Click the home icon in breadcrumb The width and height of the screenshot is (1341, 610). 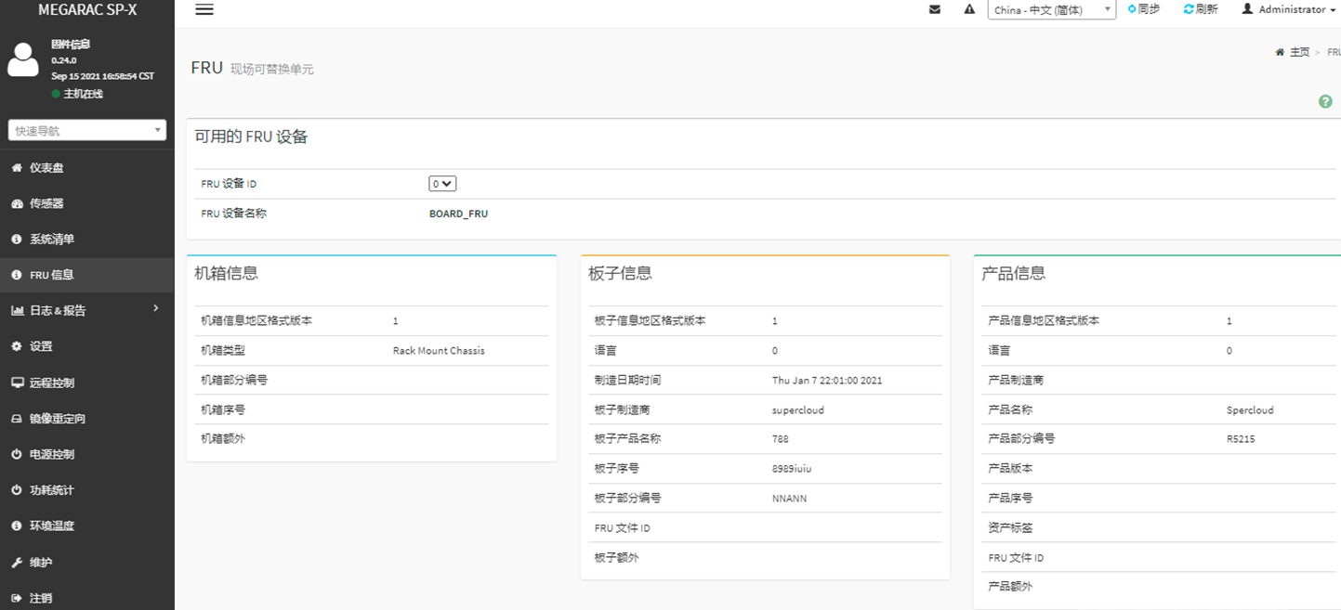(x=1280, y=53)
